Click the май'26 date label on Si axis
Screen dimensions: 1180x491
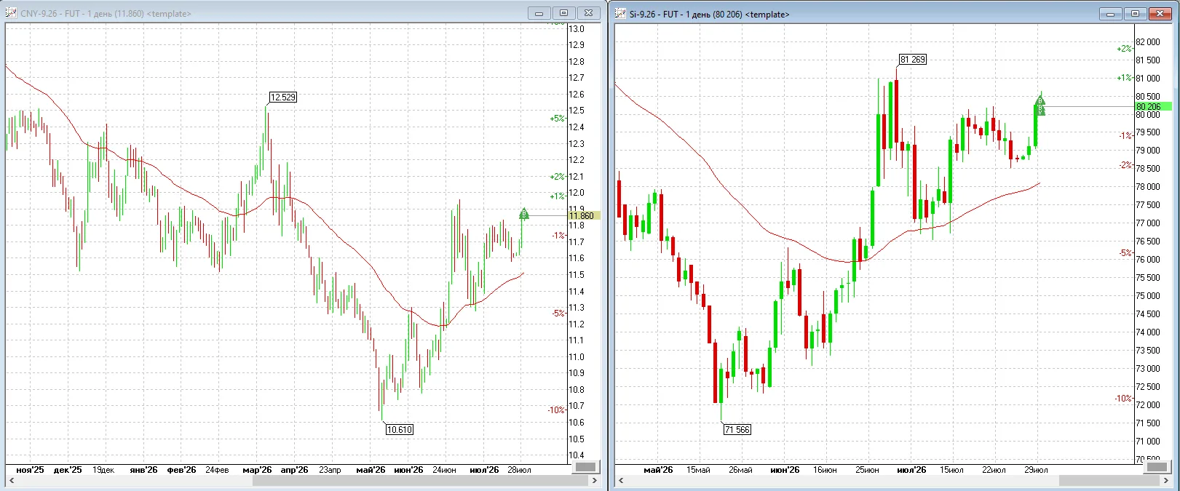pyautogui.click(x=658, y=470)
